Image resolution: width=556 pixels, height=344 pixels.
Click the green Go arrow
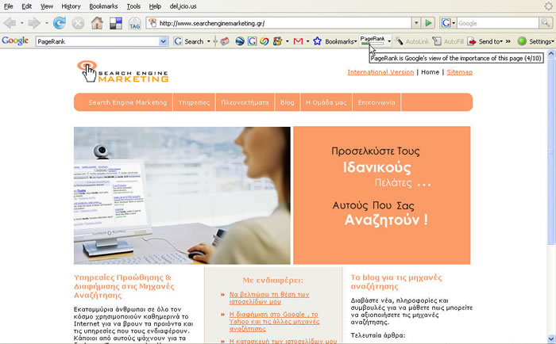click(428, 23)
